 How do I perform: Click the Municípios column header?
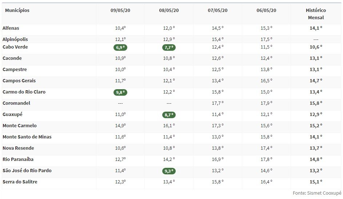point(17,10)
